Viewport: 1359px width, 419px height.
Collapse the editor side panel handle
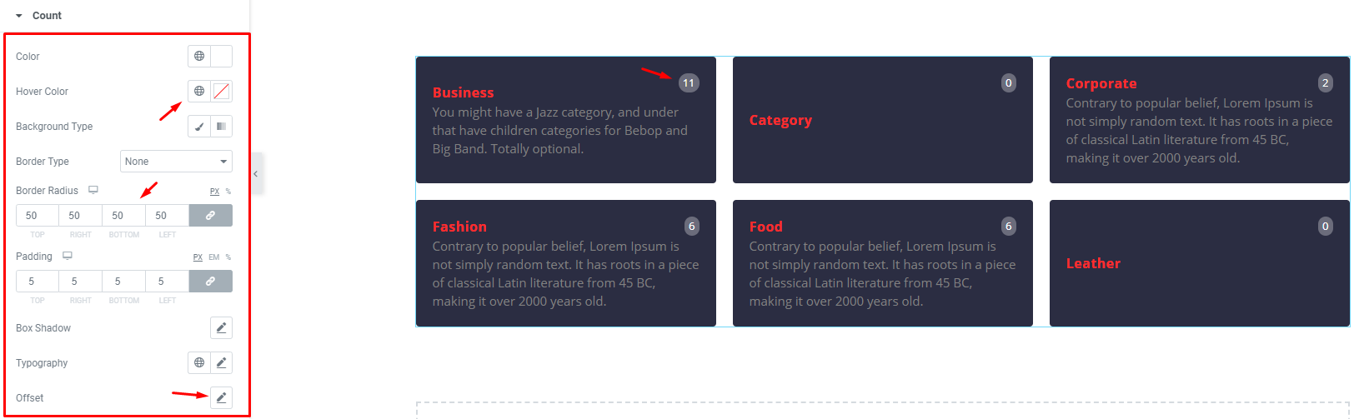click(256, 173)
